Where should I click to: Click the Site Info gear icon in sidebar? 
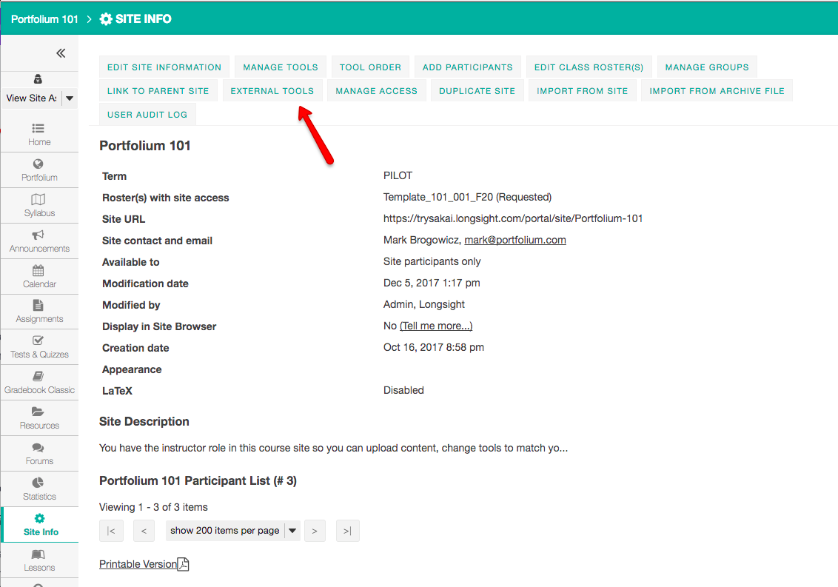point(39,518)
